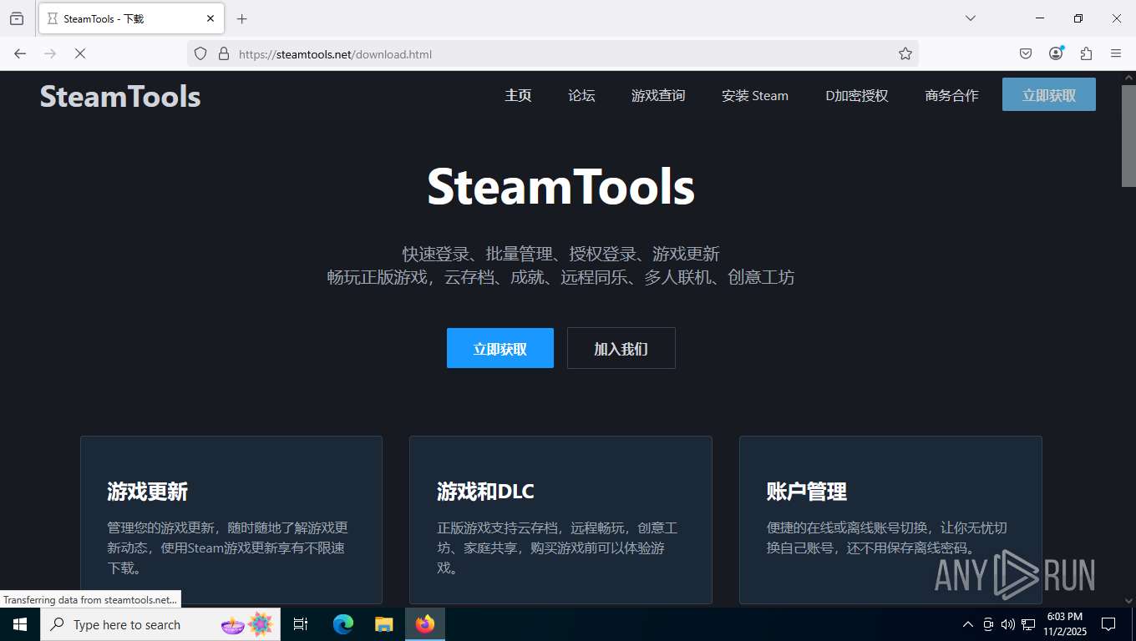Switch to Firefox taskbar icon
The image size is (1136, 641).
[425, 624]
